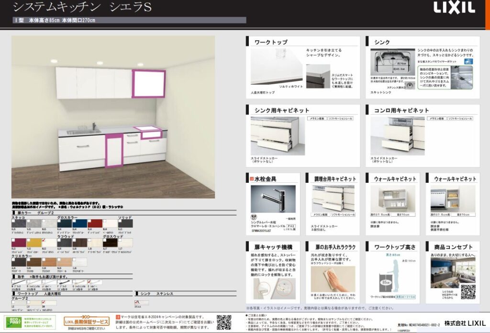Open the コンロ用キャビネット drawer photo

coord(398,136)
